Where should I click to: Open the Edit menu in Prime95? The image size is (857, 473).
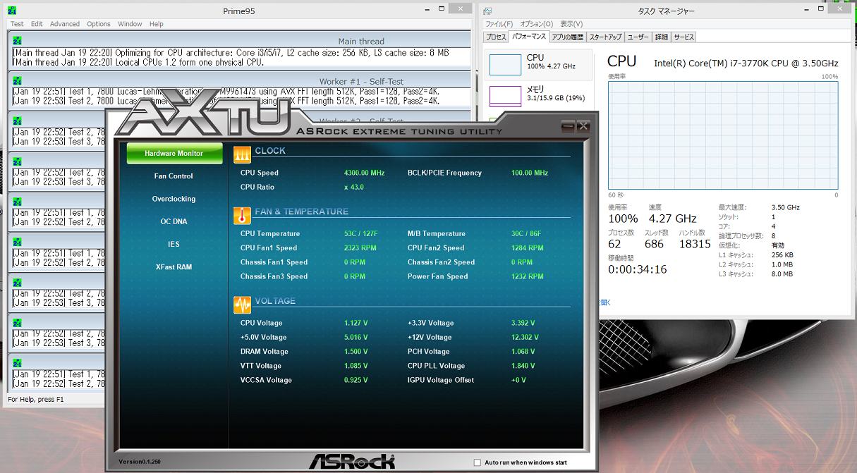[x=37, y=24]
